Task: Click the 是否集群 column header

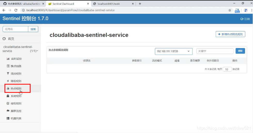Action: pos(195,61)
